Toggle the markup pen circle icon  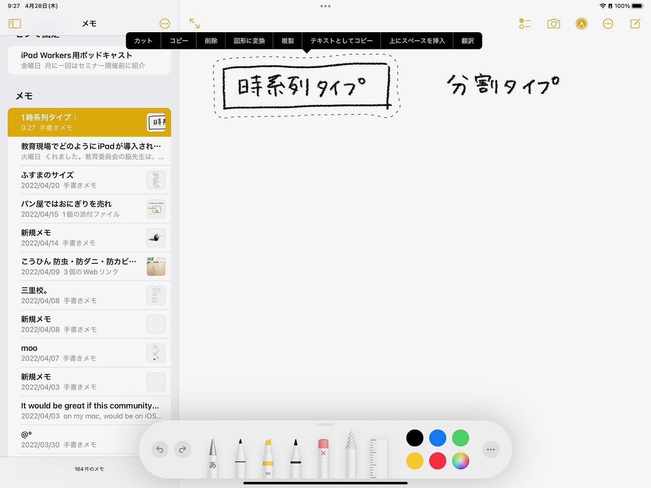pos(581,24)
